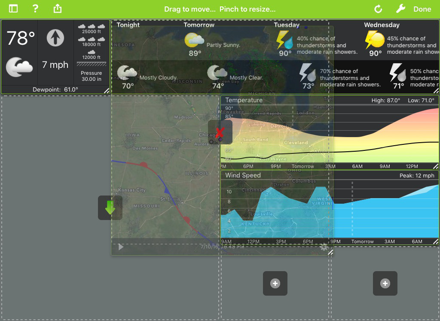Open settings wrench icon
The image size is (440, 321).
point(400,9)
